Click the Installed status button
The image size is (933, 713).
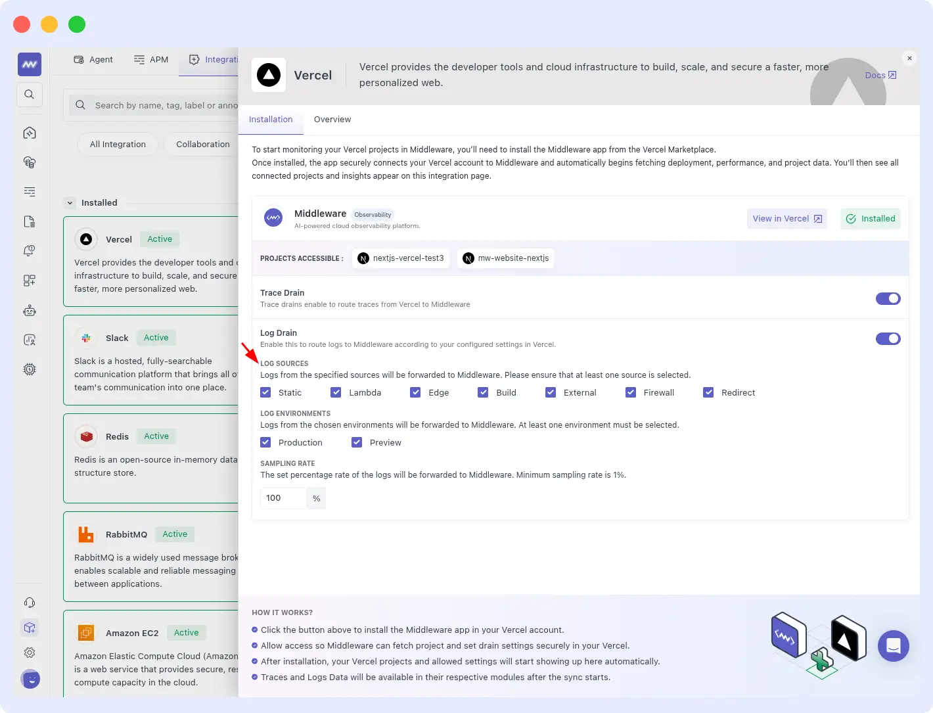pyautogui.click(x=871, y=219)
